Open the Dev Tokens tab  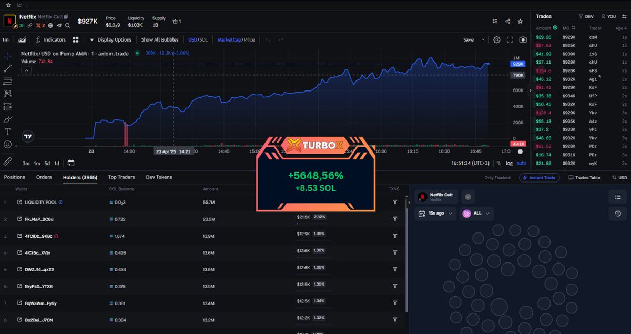pyautogui.click(x=159, y=177)
